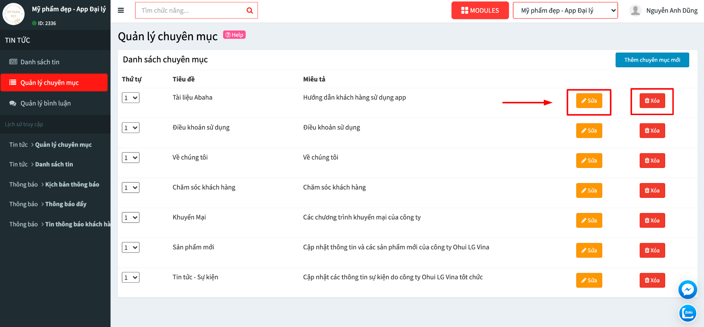Delete the Sản phẩm mới category
The height and width of the screenshot is (327, 704).
point(652,250)
